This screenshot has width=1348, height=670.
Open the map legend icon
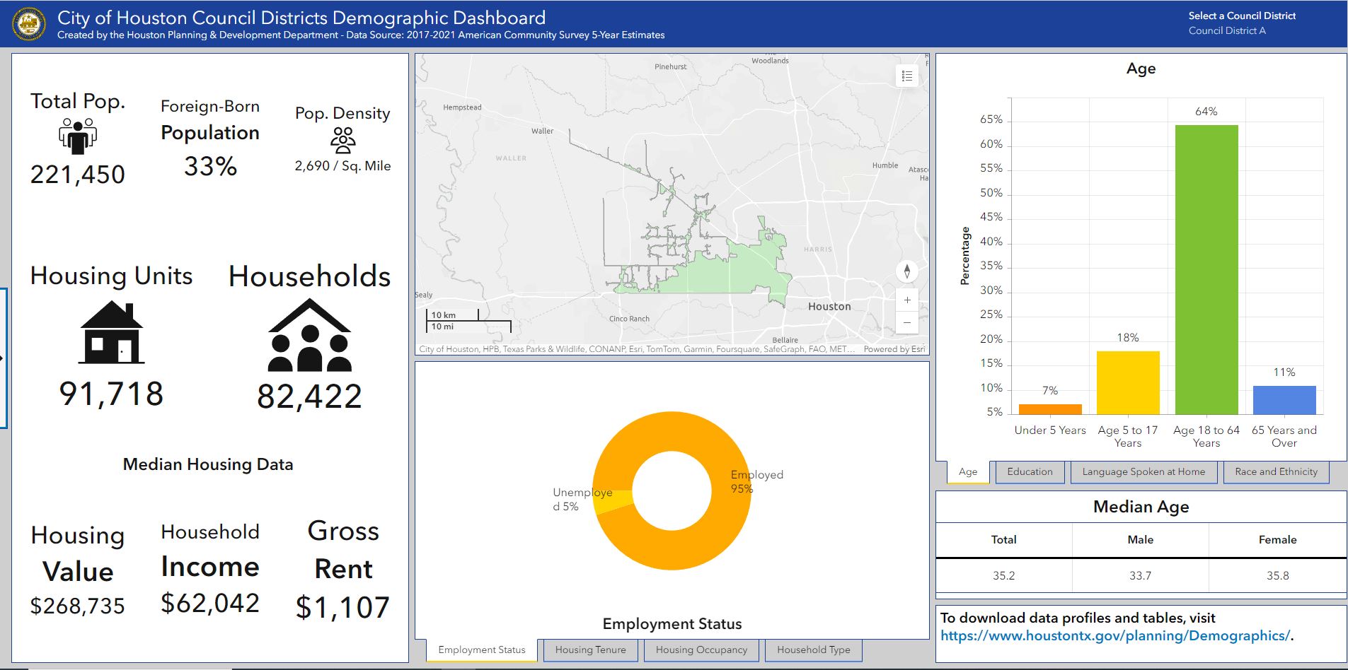click(906, 75)
